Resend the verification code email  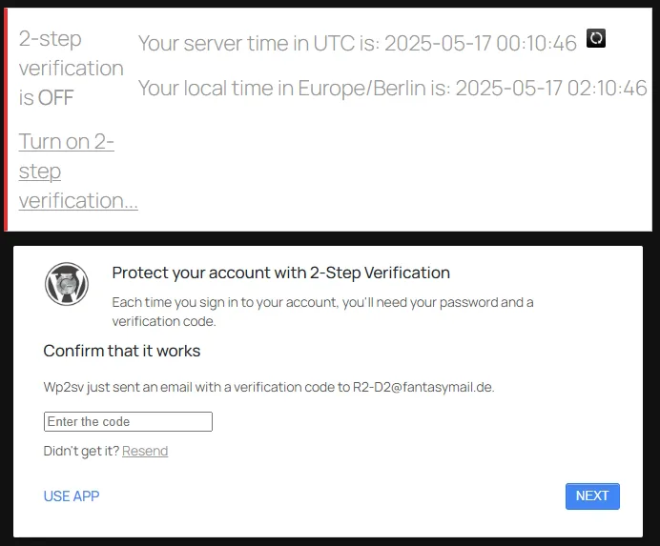(x=145, y=451)
